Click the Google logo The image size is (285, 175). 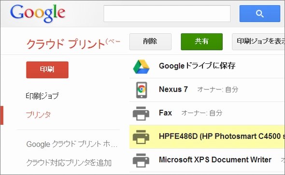[38, 13]
